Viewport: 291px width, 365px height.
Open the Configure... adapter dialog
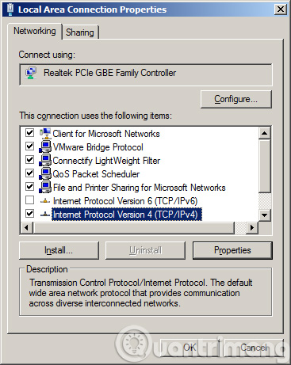tap(235, 99)
